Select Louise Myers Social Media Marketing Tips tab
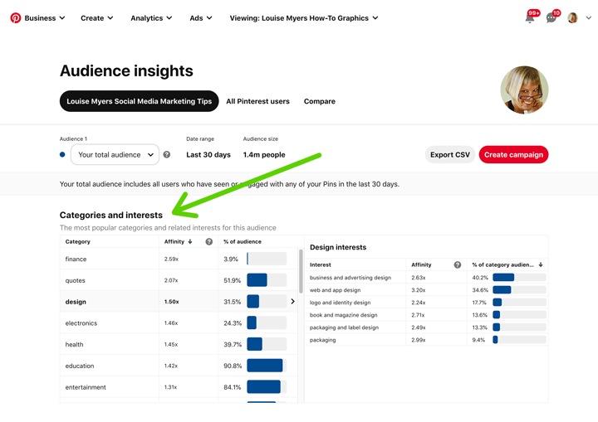This screenshot has height=422, width=598. [x=140, y=101]
